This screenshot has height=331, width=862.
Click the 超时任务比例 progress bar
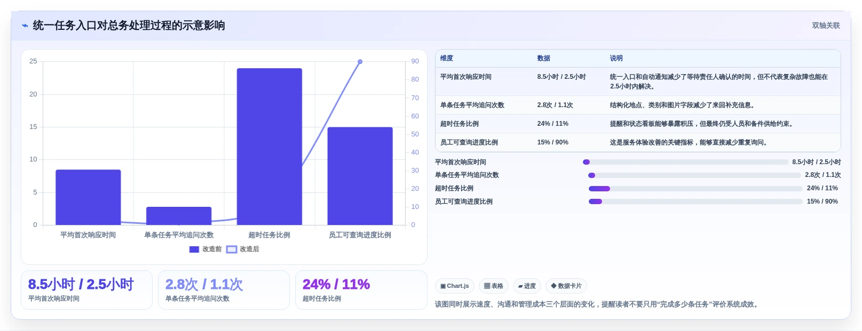pyautogui.click(x=695, y=188)
